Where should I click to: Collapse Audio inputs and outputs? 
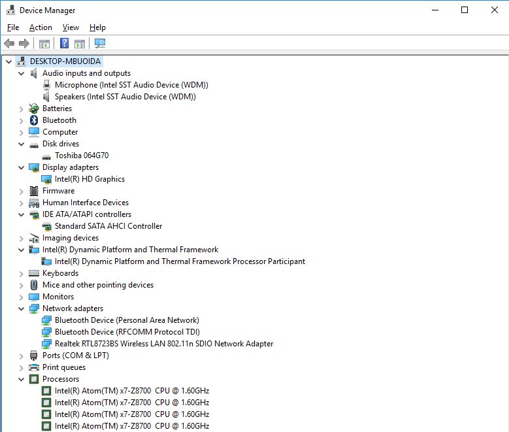(22, 73)
